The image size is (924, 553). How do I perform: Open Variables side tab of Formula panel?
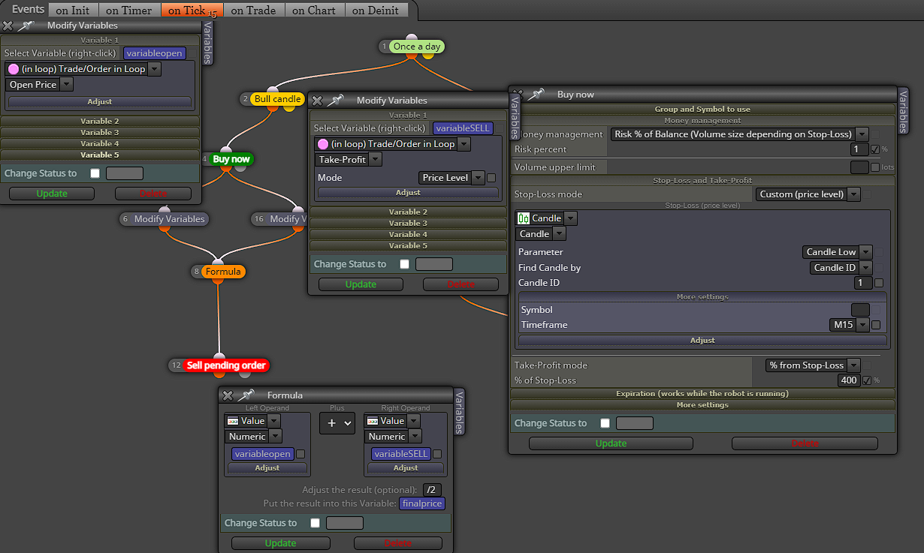click(x=460, y=412)
